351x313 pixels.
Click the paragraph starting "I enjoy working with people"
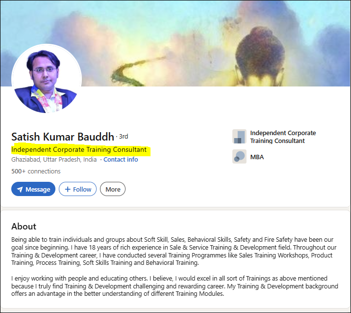pos(175,286)
